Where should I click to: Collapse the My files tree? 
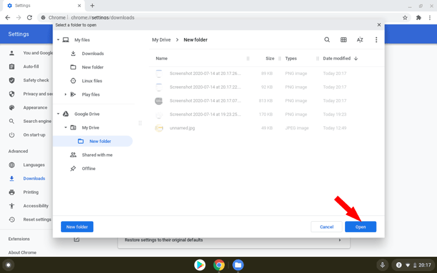[x=58, y=40]
